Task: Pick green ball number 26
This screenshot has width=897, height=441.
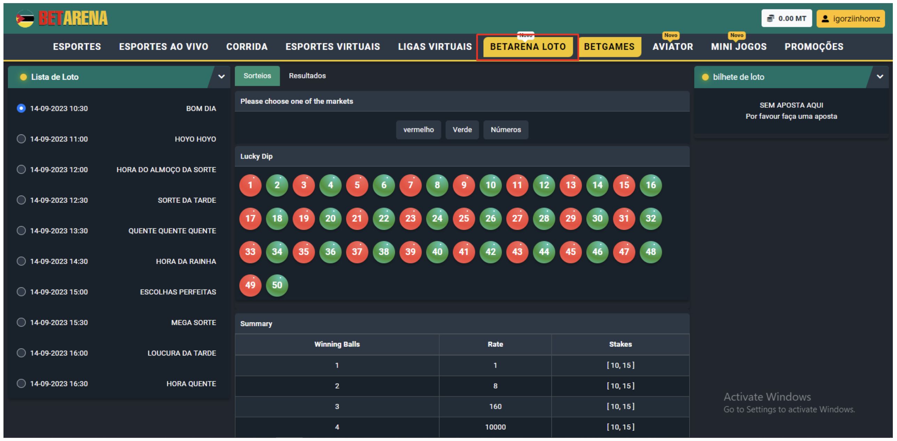Action: click(491, 219)
